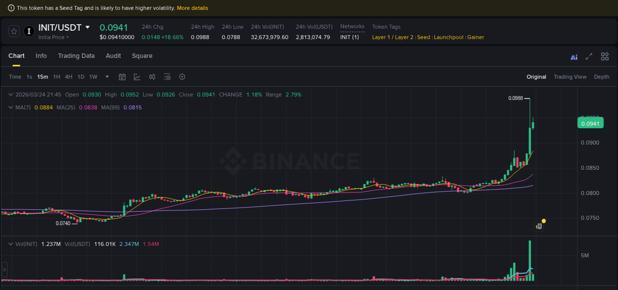Switch to Depth chart view
Image resolution: width=618 pixels, height=290 pixels.
click(602, 77)
